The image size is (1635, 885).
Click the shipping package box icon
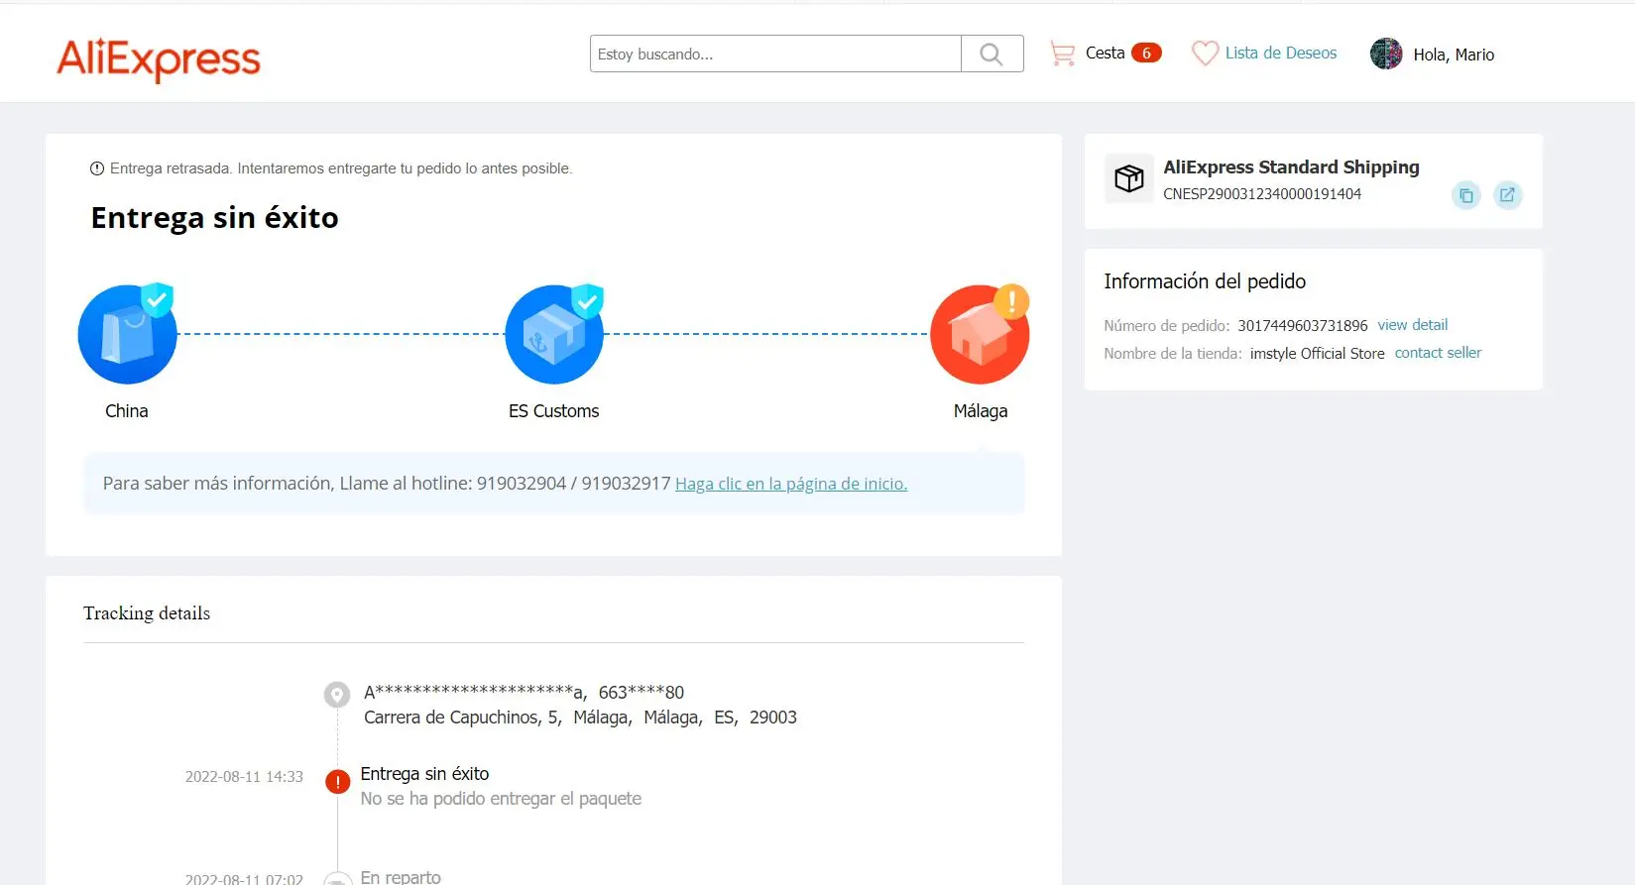click(1129, 178)
